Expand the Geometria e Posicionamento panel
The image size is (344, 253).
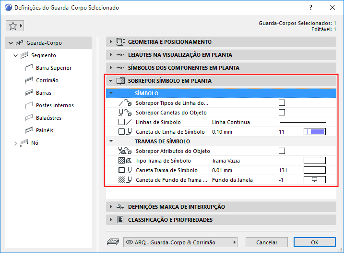(x=110, y=42)
